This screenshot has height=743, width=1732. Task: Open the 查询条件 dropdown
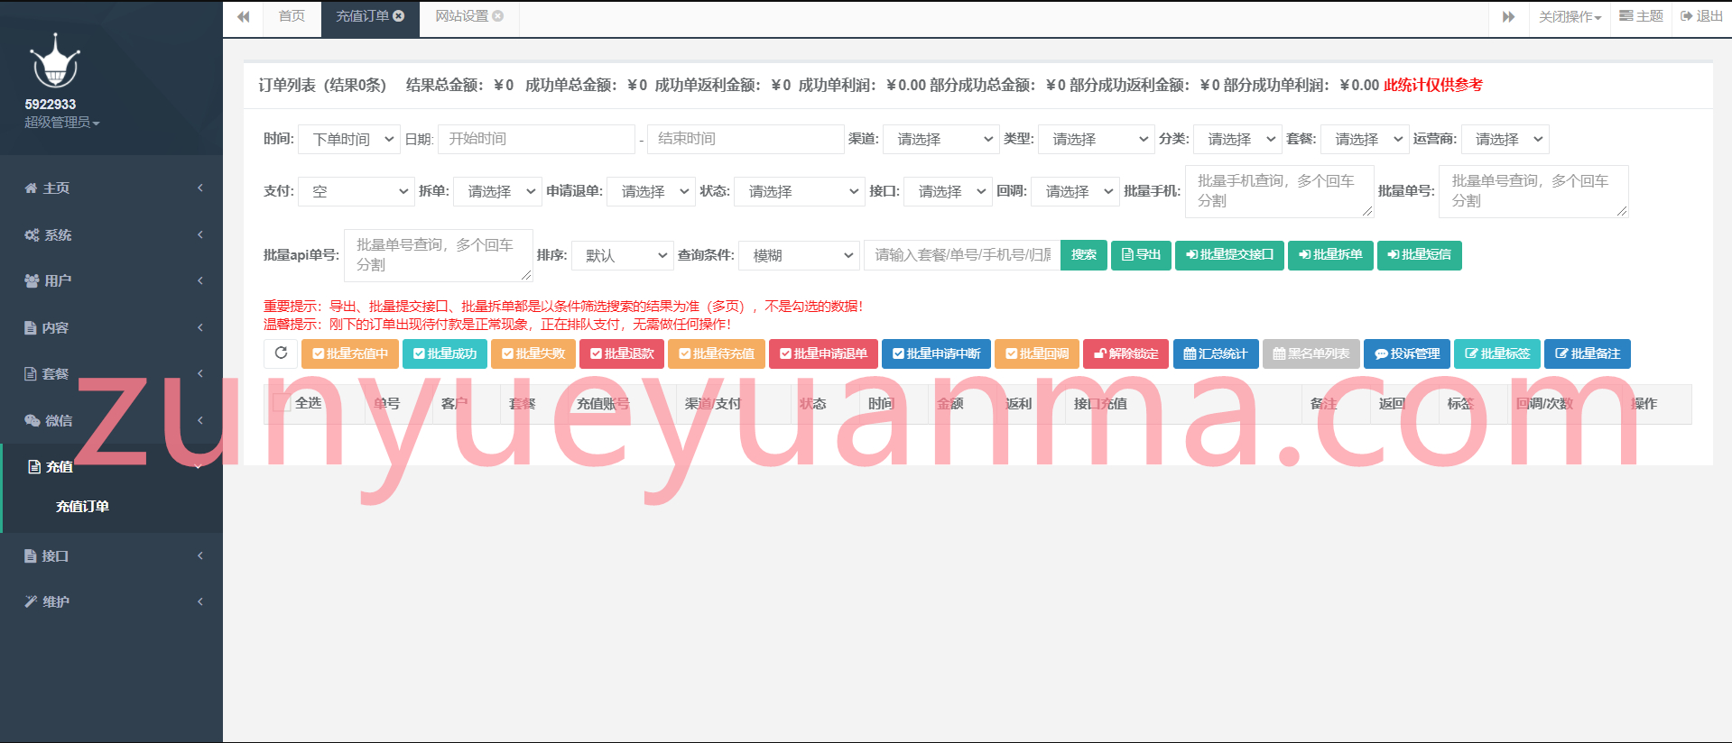point(799,256)
